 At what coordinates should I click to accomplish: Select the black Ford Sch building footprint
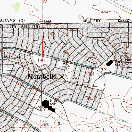110,63
